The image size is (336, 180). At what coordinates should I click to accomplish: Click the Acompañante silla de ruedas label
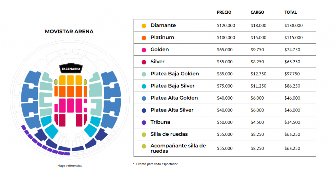pos(178,148)
